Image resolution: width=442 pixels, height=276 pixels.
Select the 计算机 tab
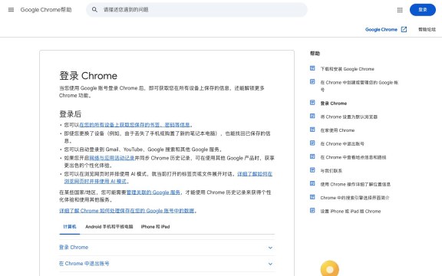(70, 227)
